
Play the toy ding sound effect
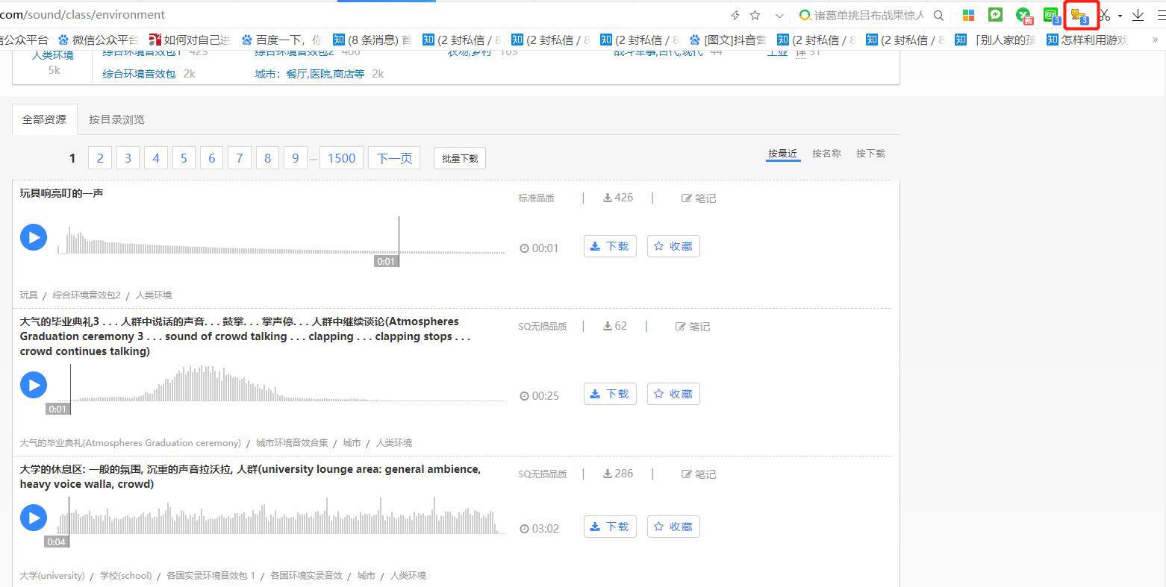[33, 237]
